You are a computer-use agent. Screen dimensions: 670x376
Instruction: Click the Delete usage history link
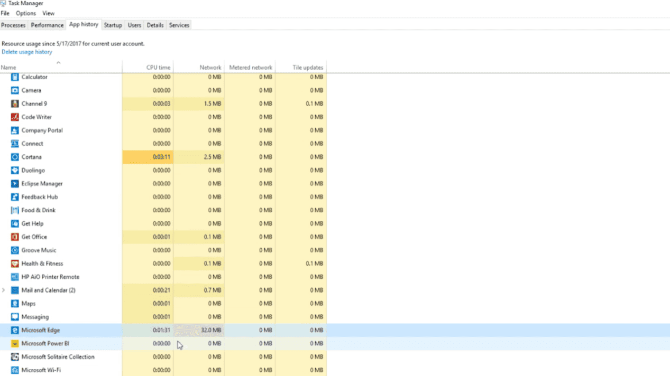click(27, 52)
